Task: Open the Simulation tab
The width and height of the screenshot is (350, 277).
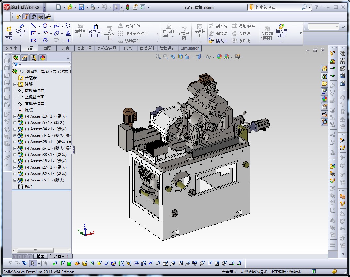Action: click(x=190, y=48)
